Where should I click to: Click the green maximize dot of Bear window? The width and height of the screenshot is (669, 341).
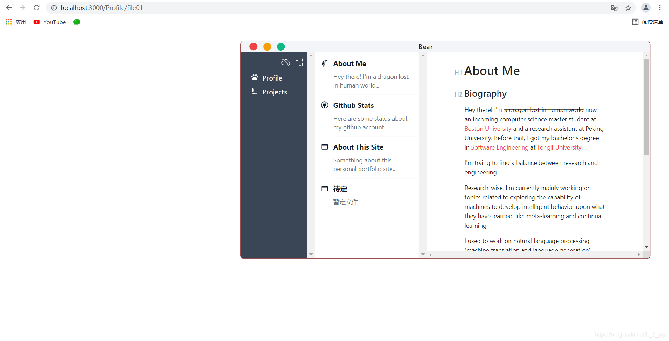(x=281, y=46)
